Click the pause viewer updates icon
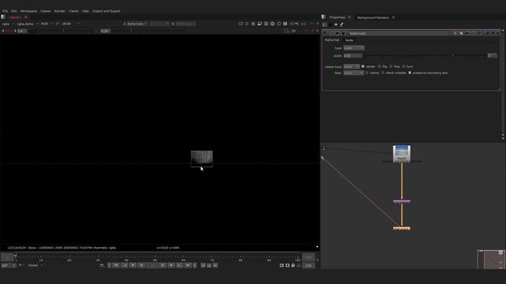The width and height of the screenshot is (506, 284). pos(285,24)
